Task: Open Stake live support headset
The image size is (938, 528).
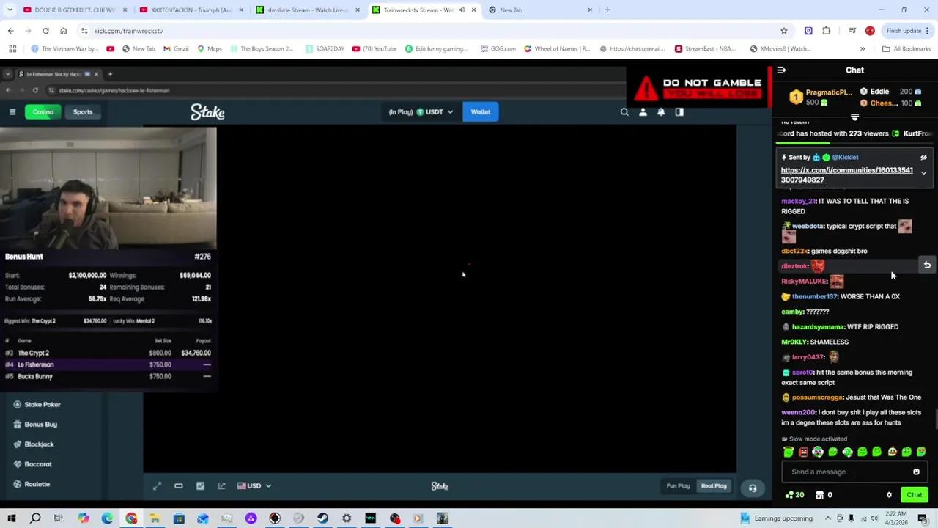Action: (x=753, y=488)
